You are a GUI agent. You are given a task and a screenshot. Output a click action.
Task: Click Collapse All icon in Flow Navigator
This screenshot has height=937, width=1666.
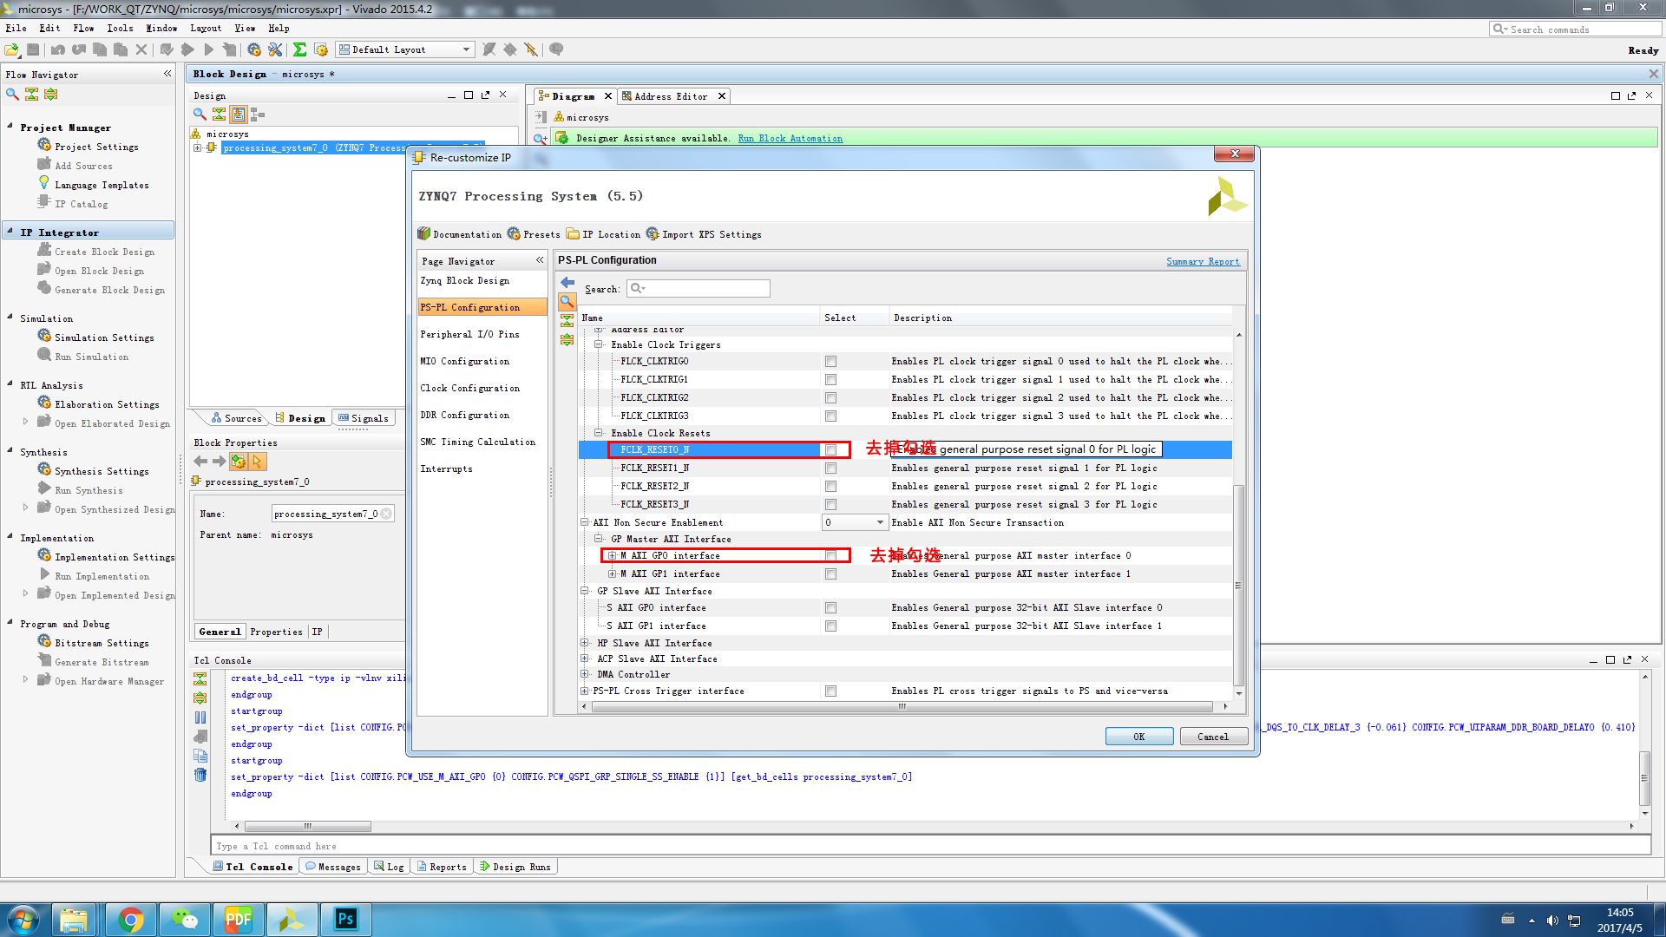coord(31,94)
